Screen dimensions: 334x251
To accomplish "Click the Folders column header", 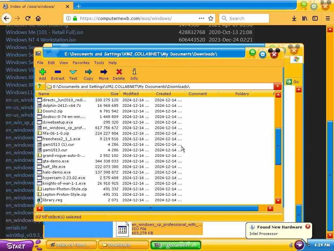I will [x=234, y=94].
